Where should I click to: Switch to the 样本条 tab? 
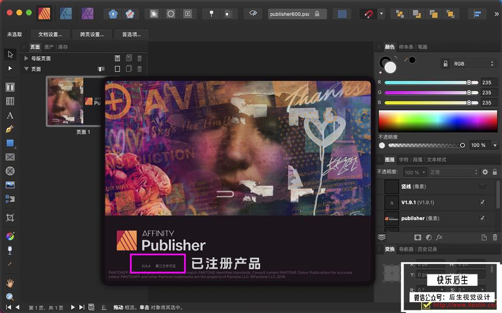point(406,47)
